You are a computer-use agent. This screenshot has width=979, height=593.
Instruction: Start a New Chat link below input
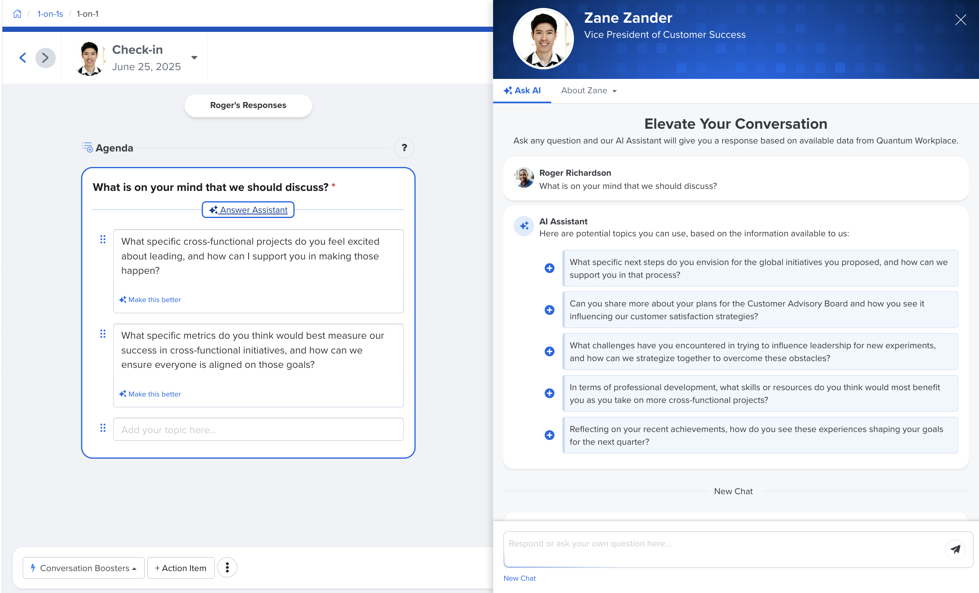(519, 578)
